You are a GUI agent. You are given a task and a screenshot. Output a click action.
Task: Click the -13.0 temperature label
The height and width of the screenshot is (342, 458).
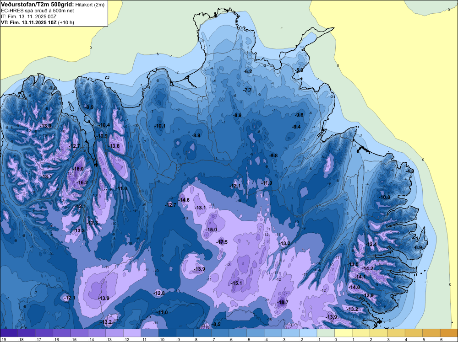[x=46, y=126]
